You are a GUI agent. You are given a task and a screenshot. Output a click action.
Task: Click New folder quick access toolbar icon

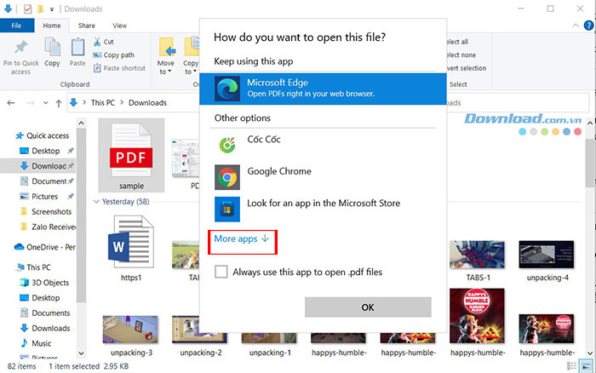coord(40,9)
